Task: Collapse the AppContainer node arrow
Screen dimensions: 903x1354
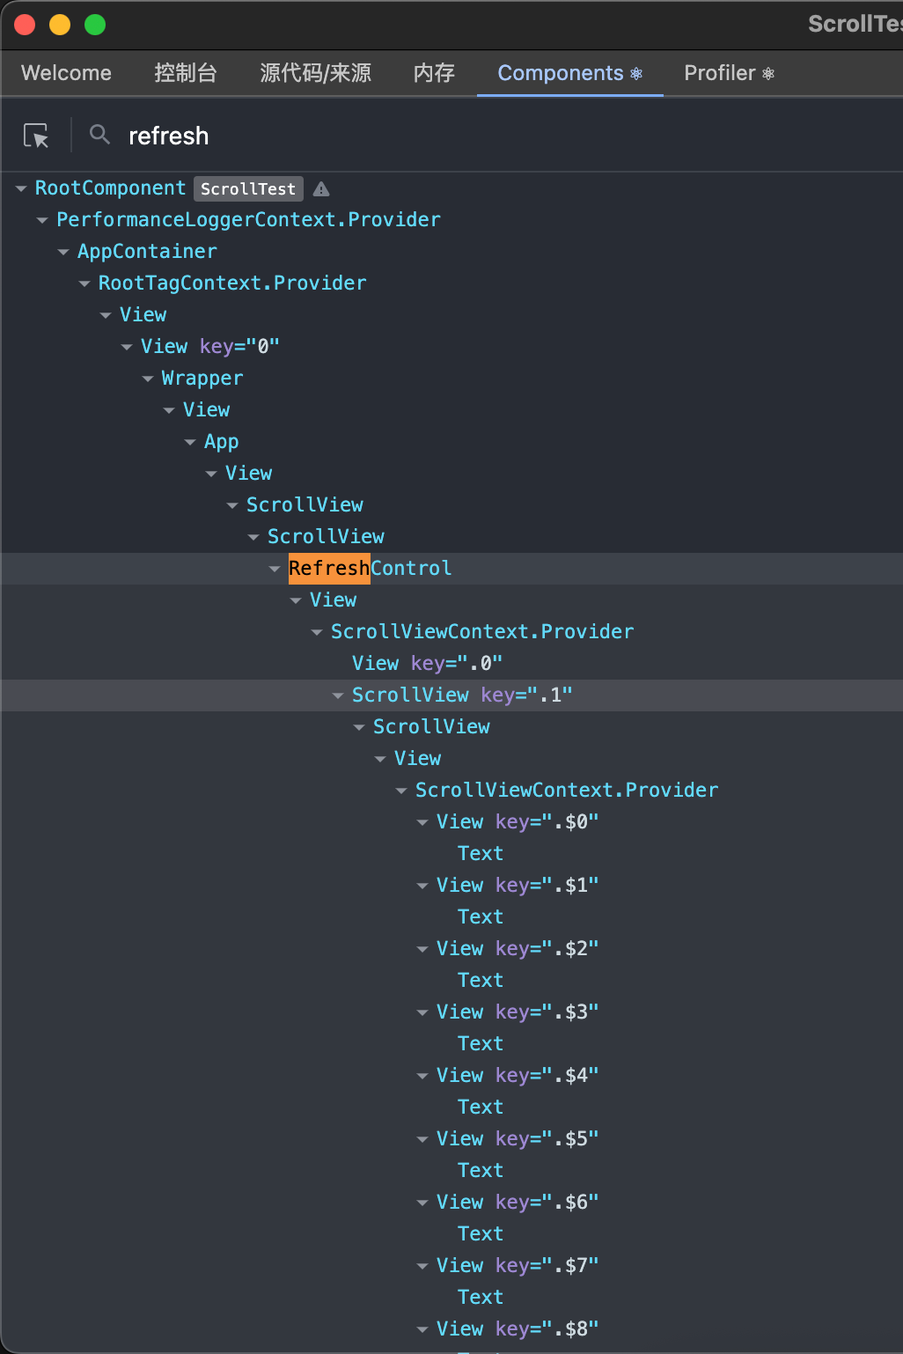Action: [x=63, y=252]
